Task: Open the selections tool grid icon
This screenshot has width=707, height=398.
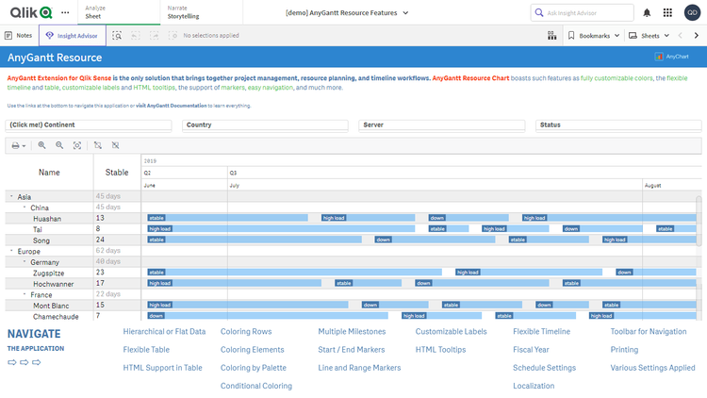Action: 551,35
